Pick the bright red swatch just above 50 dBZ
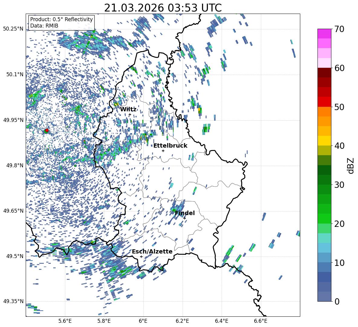 [324, 102]
